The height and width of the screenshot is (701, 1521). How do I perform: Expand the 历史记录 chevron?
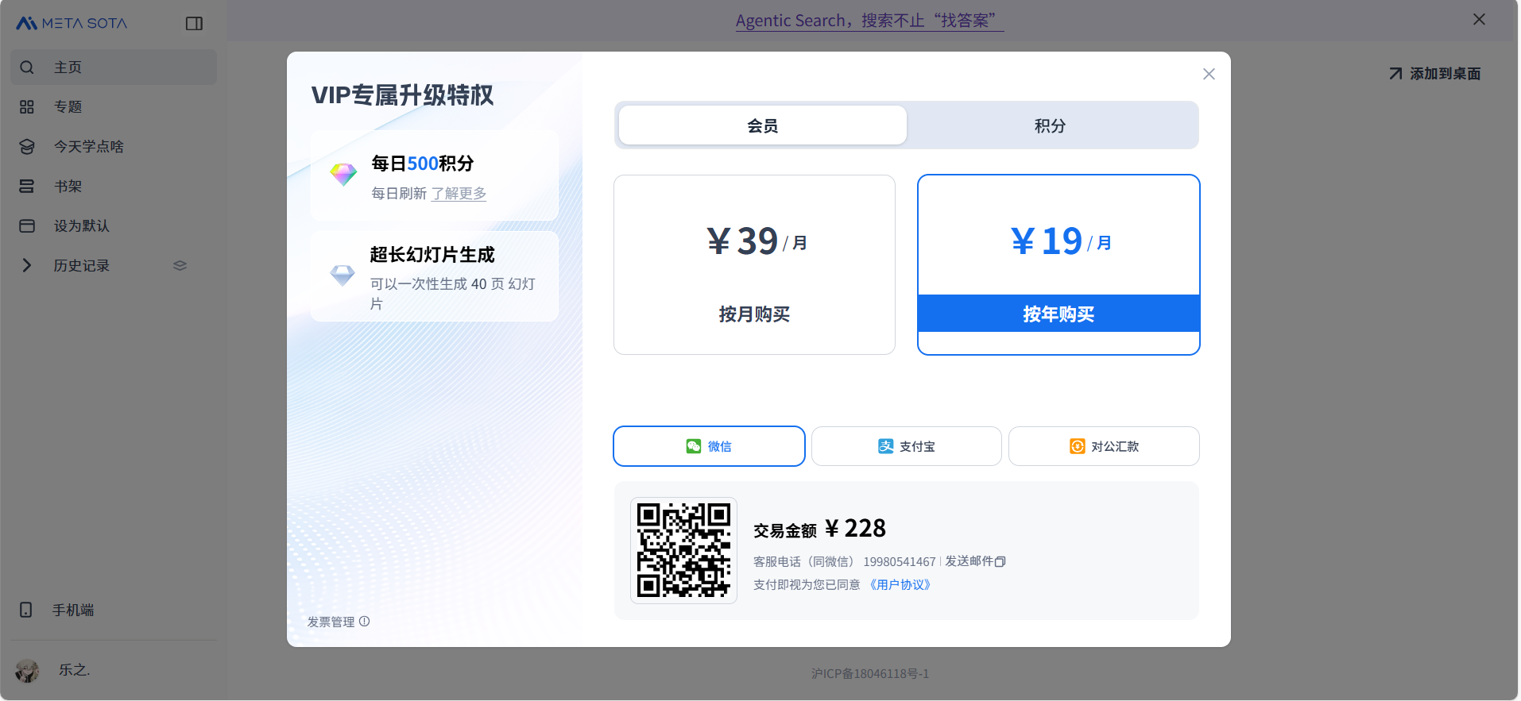point(27,265)
